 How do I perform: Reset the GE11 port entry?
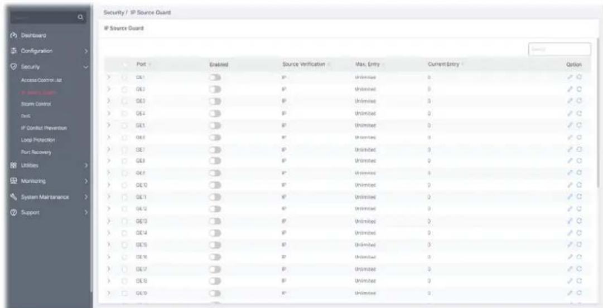tap(579, 197)
